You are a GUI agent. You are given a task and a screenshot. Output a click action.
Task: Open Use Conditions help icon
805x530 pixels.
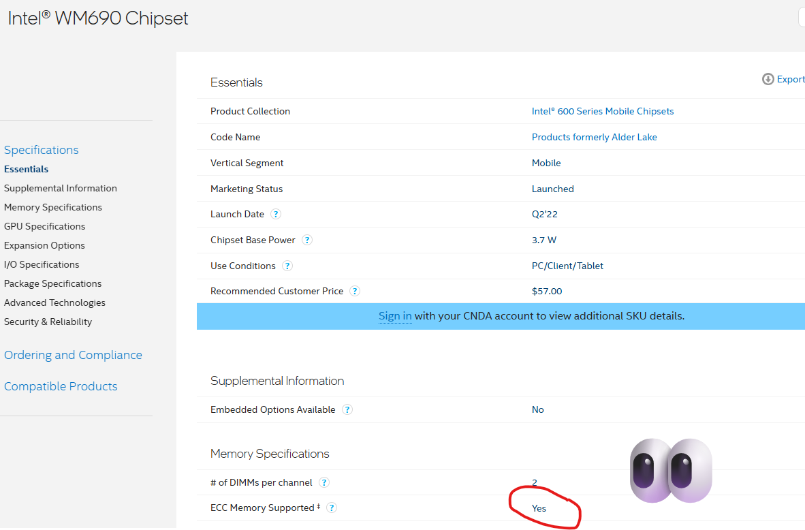coord(287,266)
